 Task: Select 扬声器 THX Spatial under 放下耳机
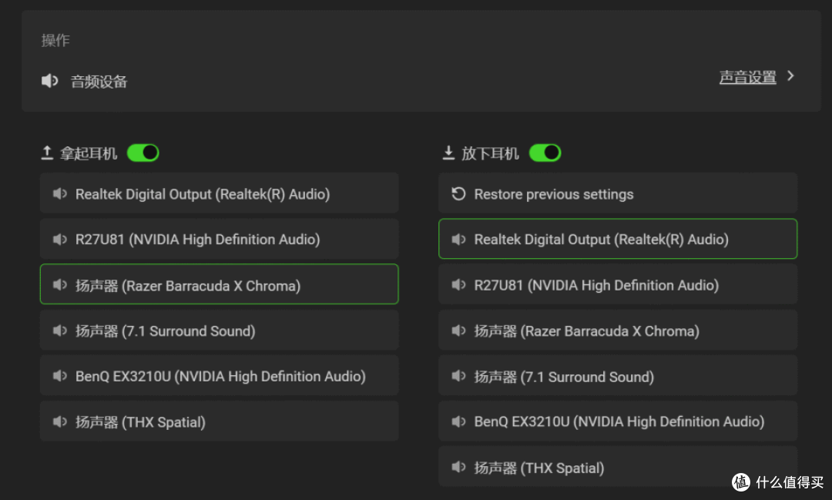point(618,467)
